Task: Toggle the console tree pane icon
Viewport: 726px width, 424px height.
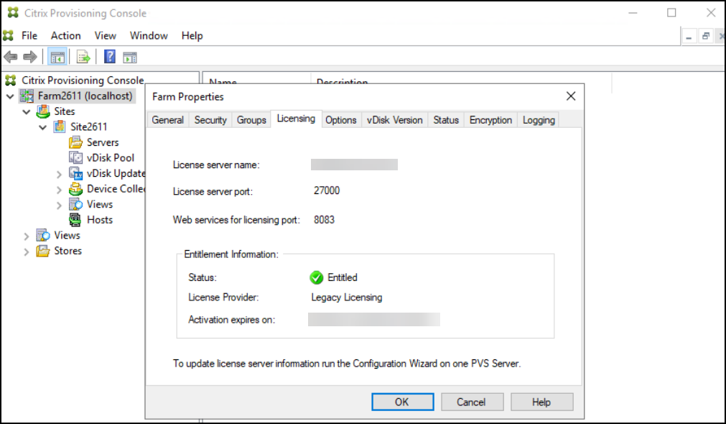Action: click(57, 57)
